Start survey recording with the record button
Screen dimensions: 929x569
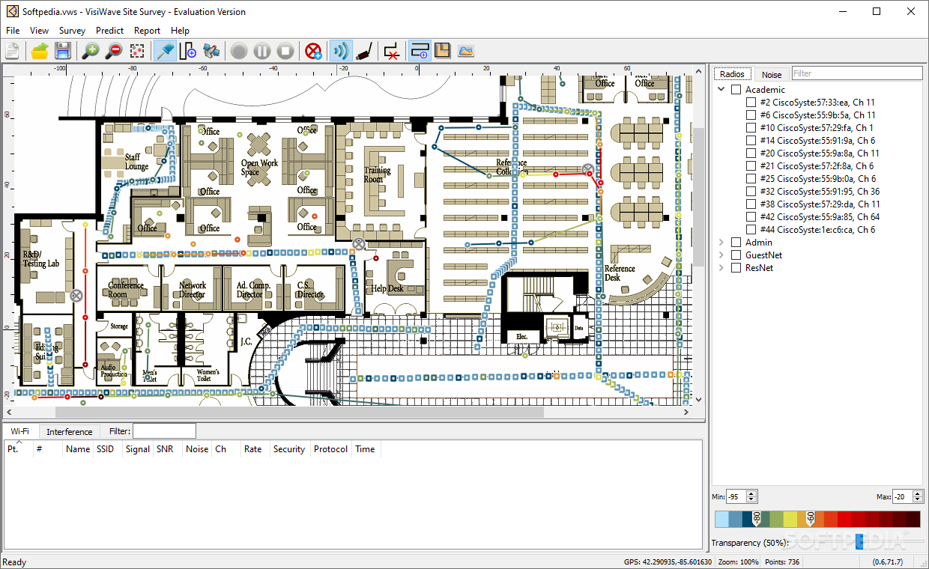coord(239,51)
